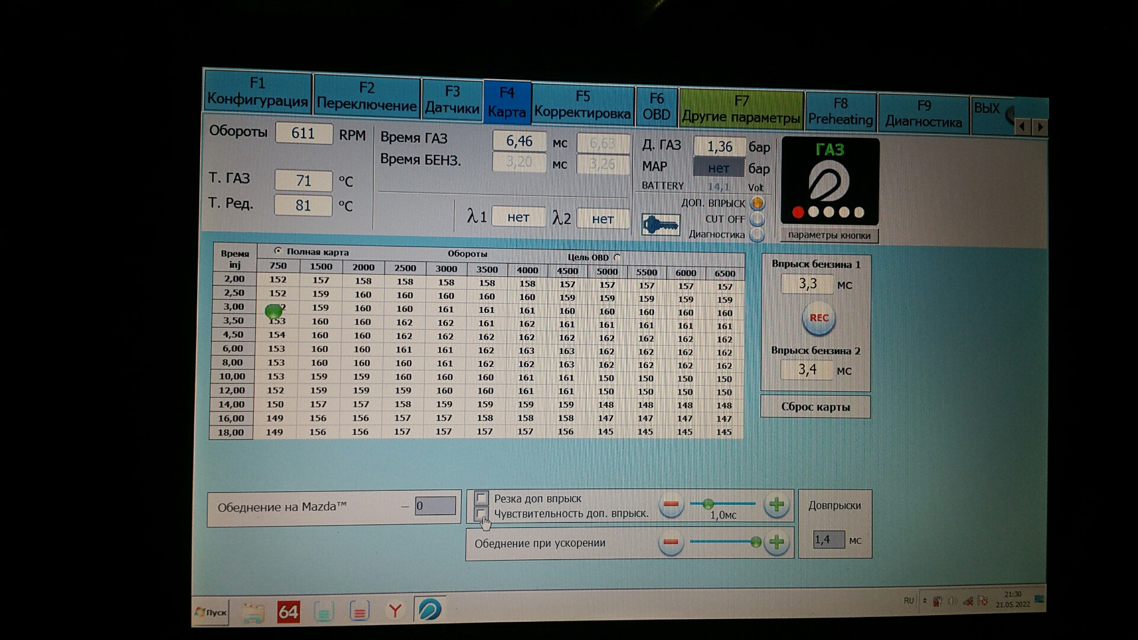Open Yandex browser in taskbar
Screen dimensions: 1138x640
(395, 610)
